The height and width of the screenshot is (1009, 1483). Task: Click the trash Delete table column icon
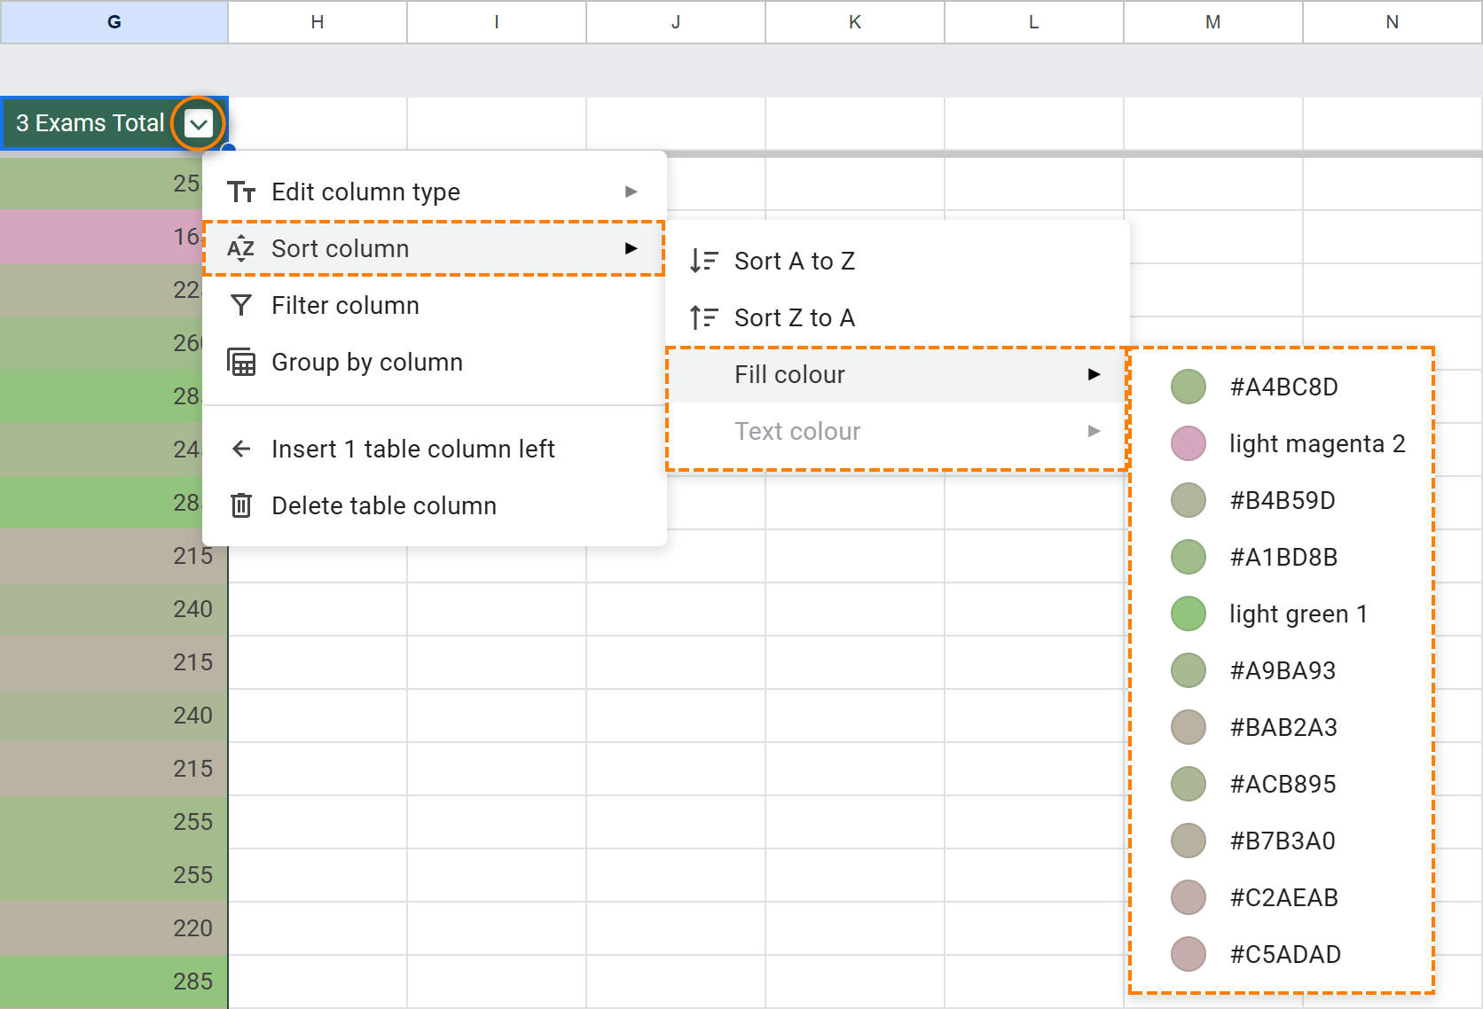[241, 505]
